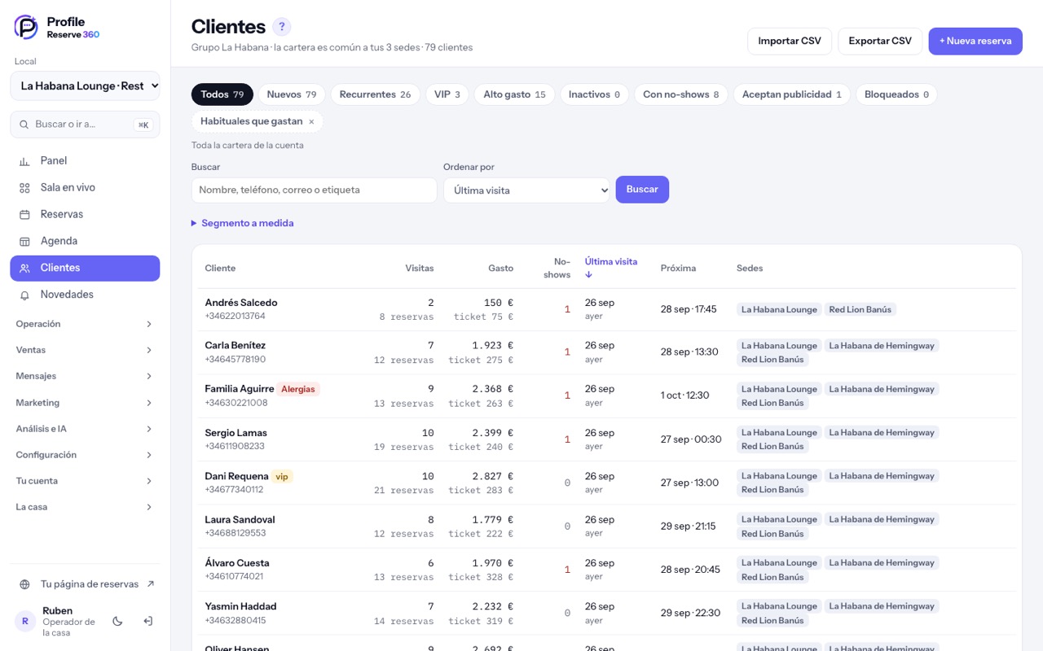
Task: Open client Álvaro Cuesta
Action: coord(237,563)
